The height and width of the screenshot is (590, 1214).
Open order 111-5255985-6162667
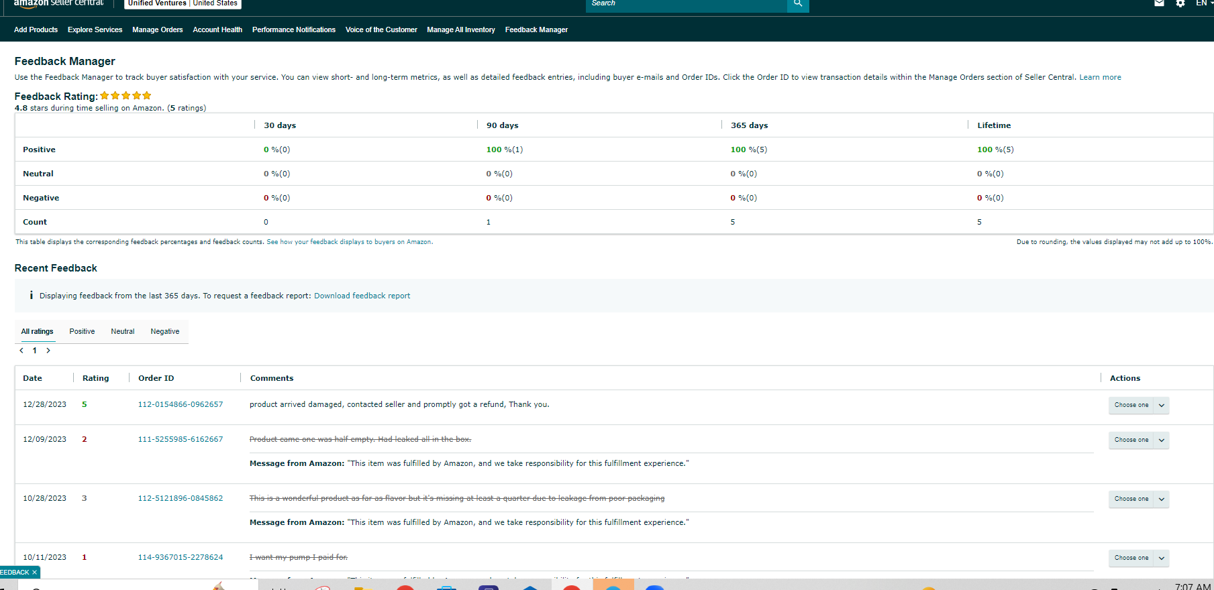[181, 439]
